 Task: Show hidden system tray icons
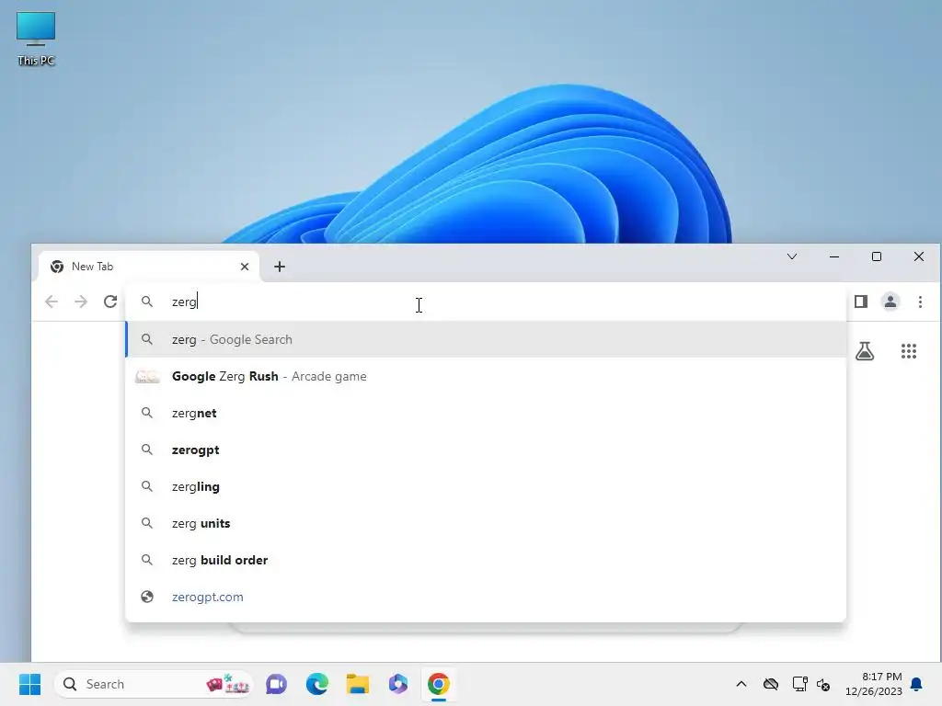(x=741, y=684)
